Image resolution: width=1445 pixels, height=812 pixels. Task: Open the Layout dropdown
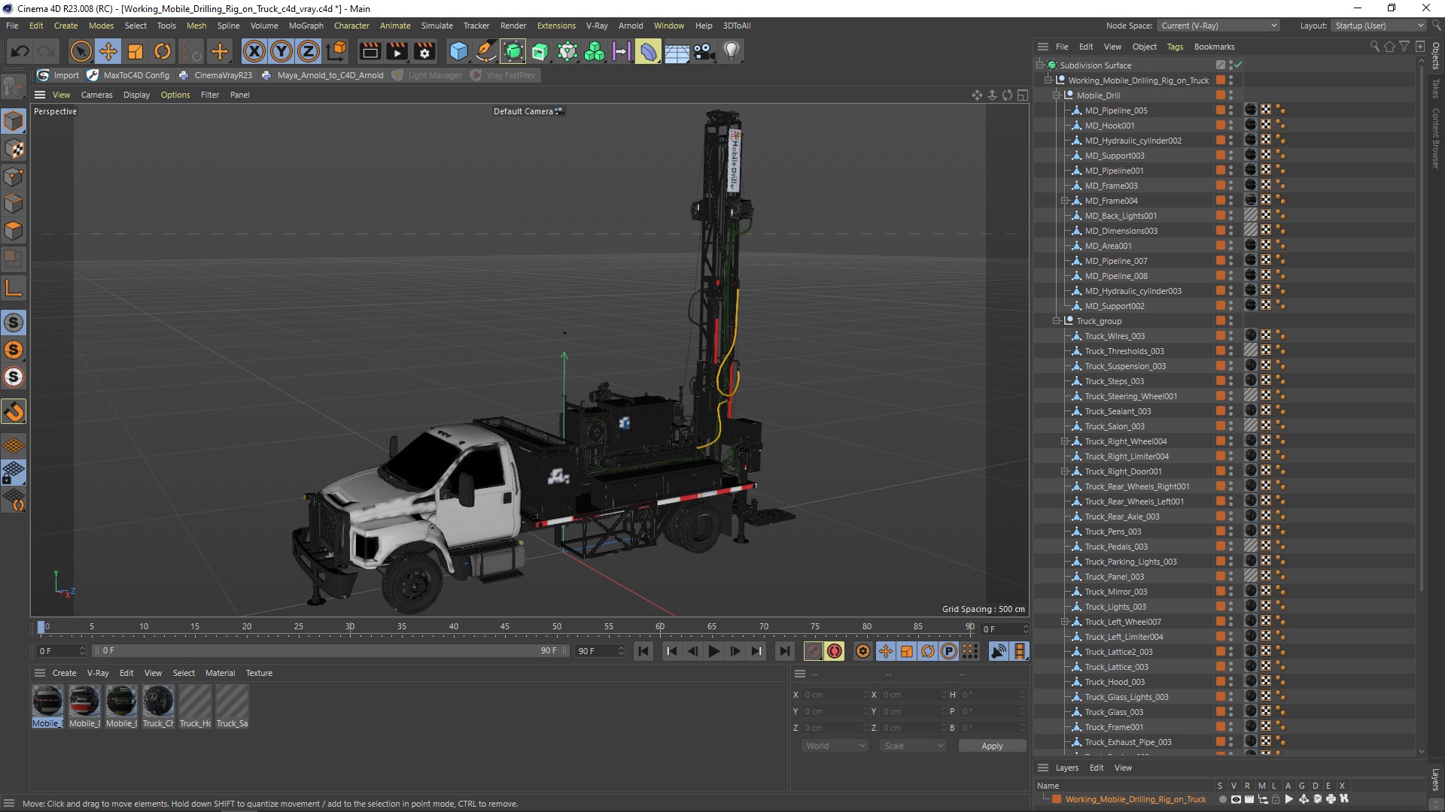coord(1378,26)
